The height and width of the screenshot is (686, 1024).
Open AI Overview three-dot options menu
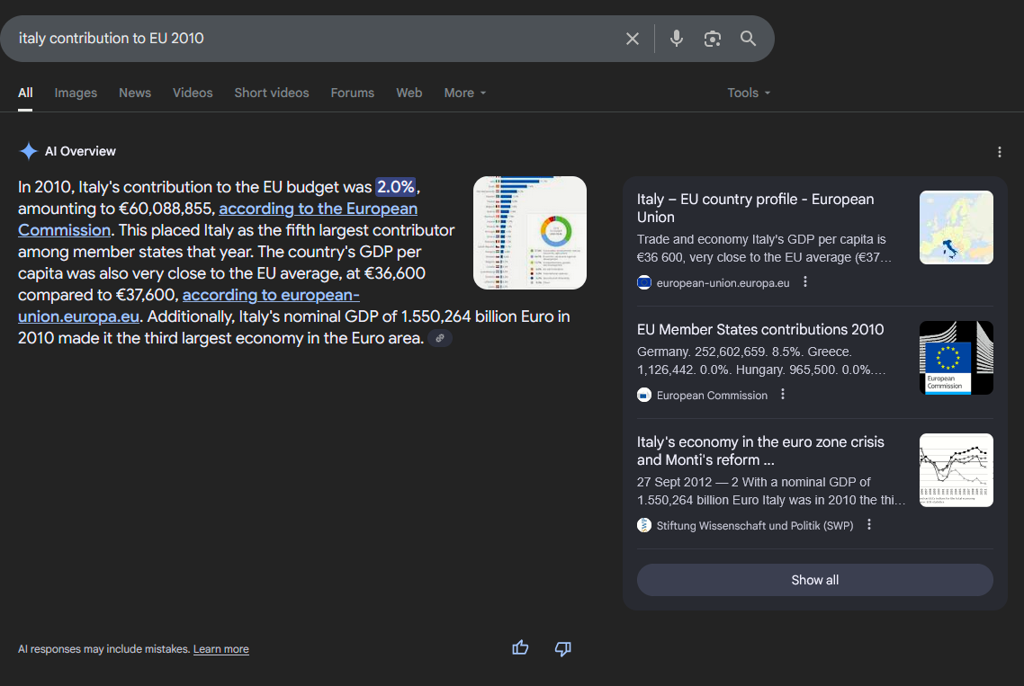[x=999, y=152]
